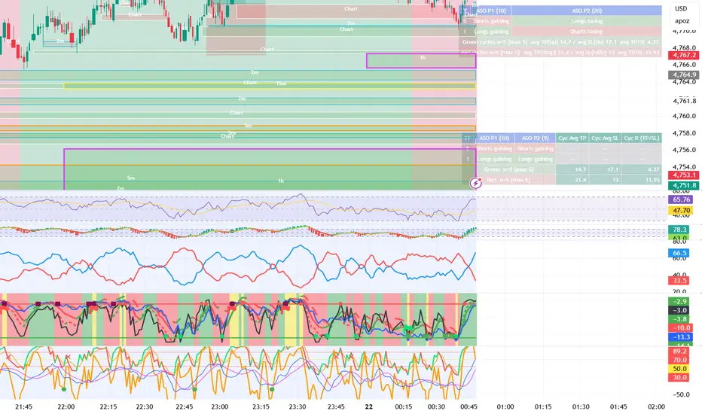Viewport: 702px width, 414px height.
Task: Click the Shorts losing table cell
Action: point(587,32)
